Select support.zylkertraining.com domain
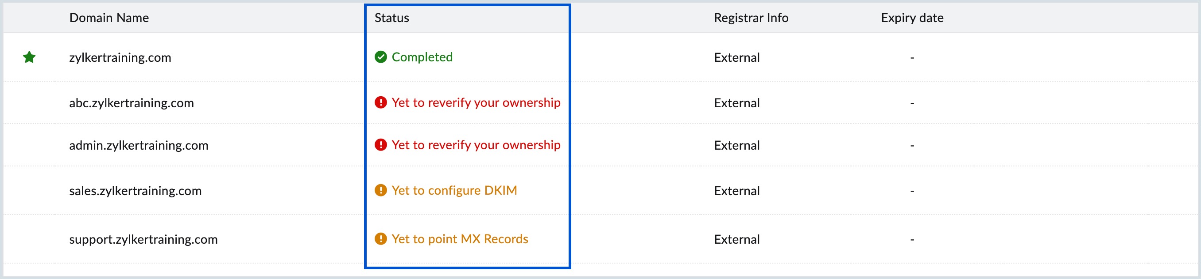The width and height of the screenshot is (1201, 279). coord(143,239)
